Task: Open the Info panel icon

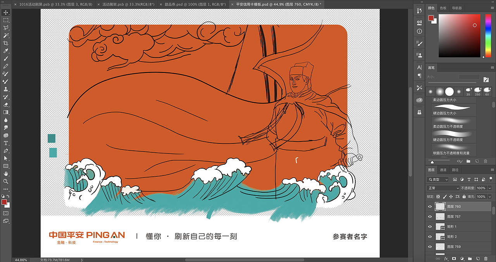Action: coord(419,31)
